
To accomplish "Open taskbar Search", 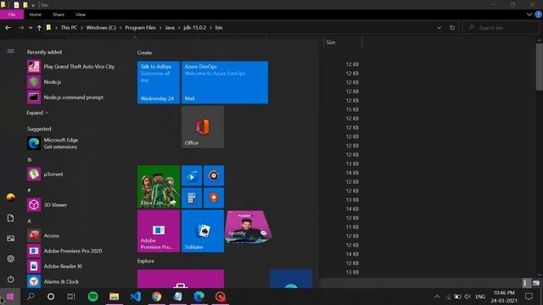I will 31,297.
